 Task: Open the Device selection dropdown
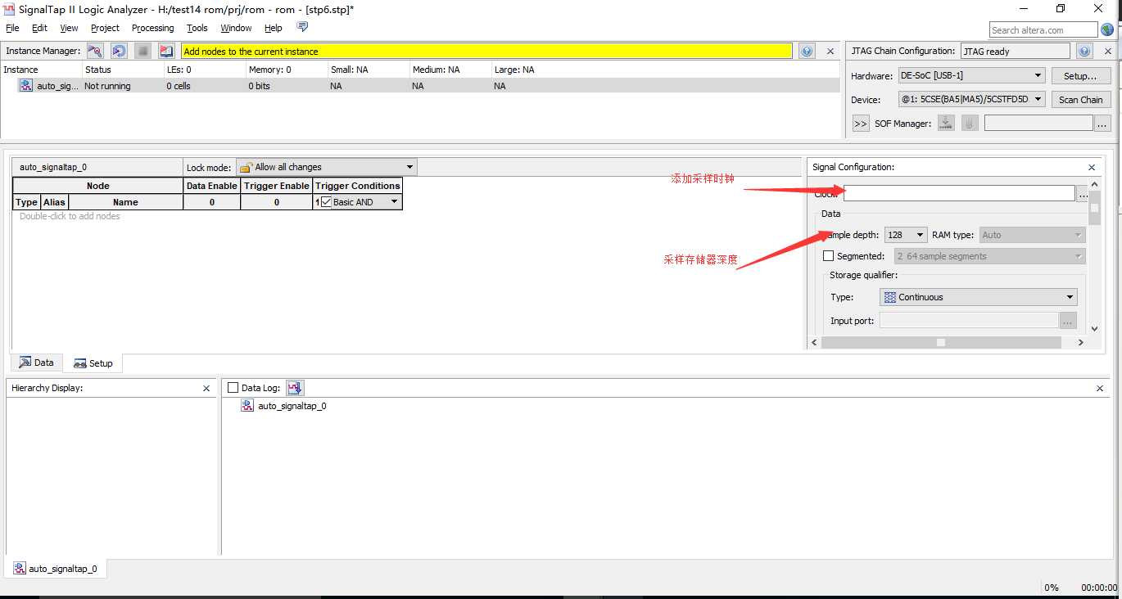click(x=972, y=99)
